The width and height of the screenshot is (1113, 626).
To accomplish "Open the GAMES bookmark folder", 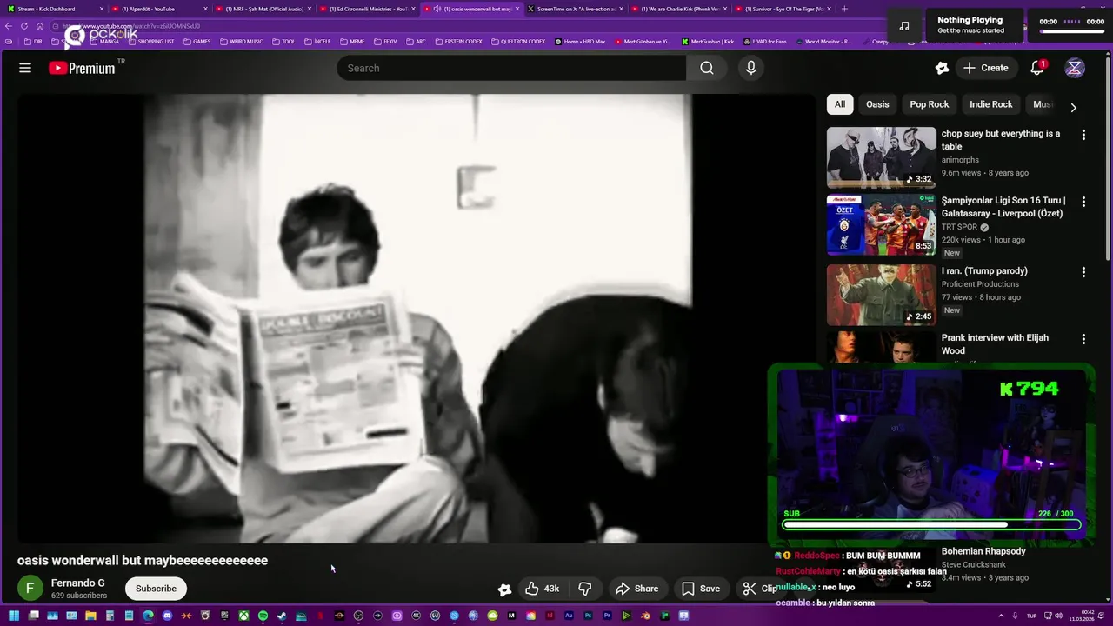I will [x=197, y=41].
